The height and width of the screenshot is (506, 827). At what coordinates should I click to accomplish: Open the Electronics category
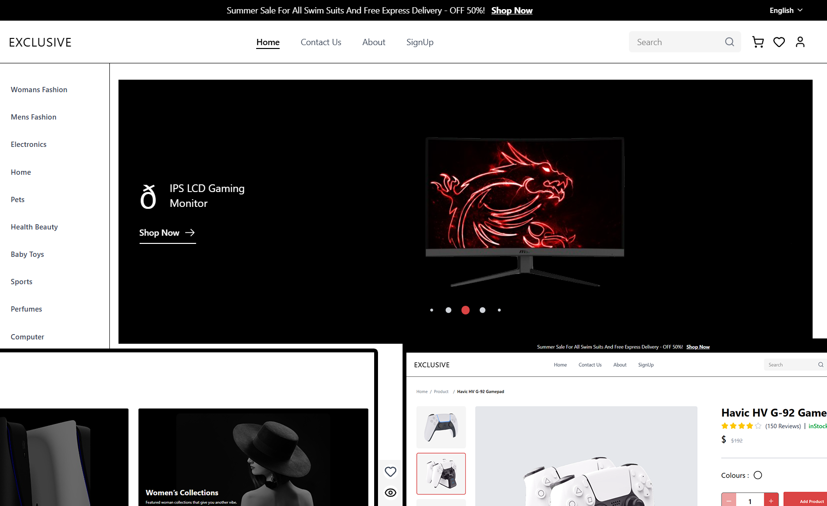tap(29, 145)
